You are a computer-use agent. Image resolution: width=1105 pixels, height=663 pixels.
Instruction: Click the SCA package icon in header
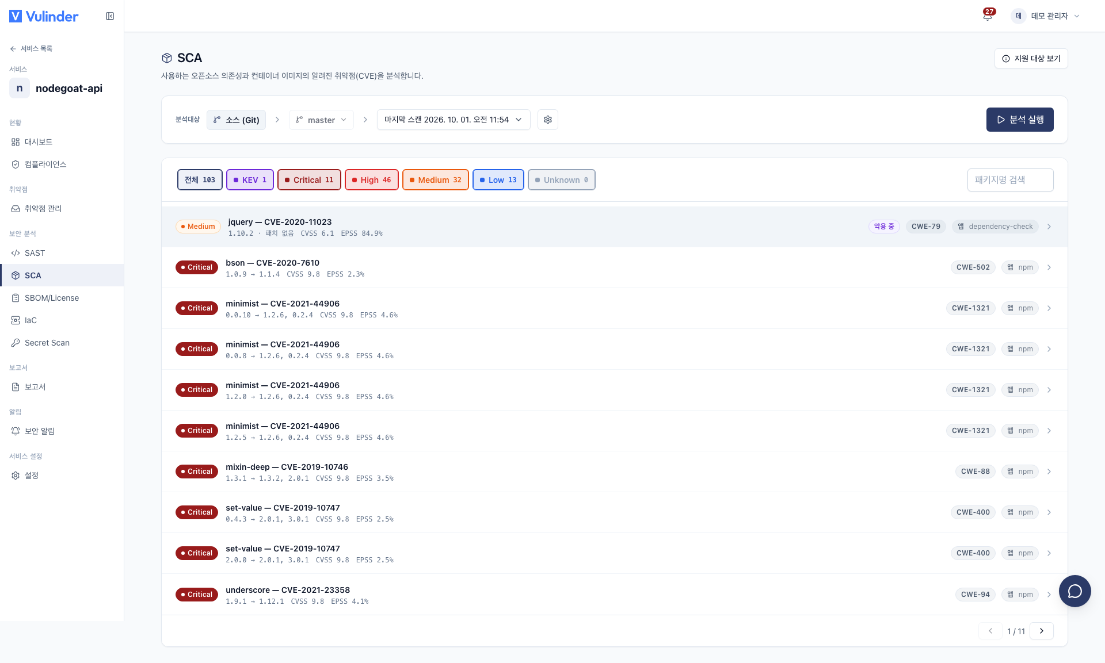point(167,58)
